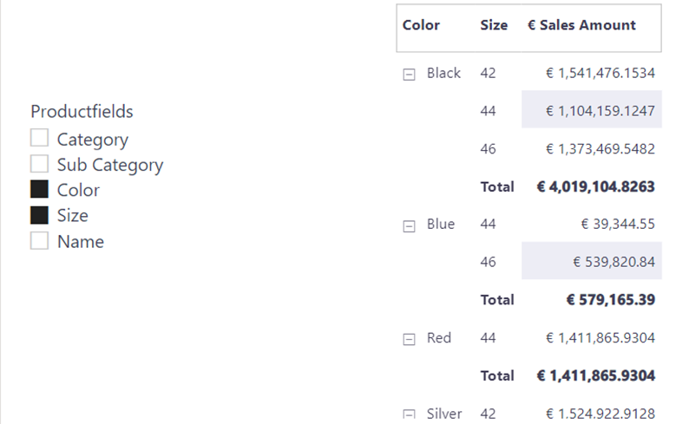Click the Red size 44 sales value
Screen dimensions: 689x424
pos(600,338)
